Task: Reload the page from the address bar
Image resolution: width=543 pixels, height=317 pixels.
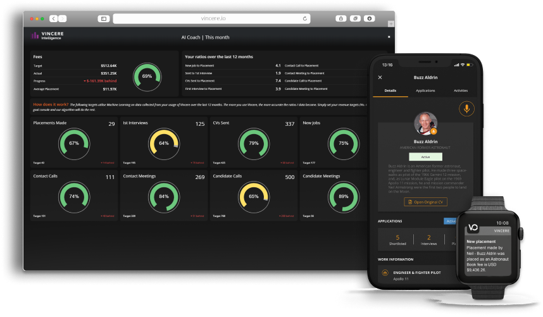Action: tap(305, 18)
